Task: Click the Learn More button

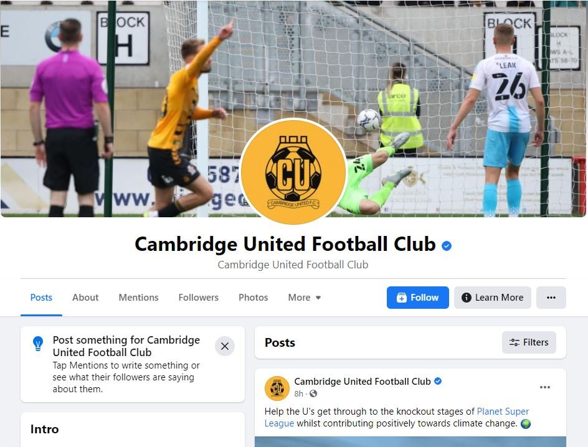Action: click(x=492, y=298)
